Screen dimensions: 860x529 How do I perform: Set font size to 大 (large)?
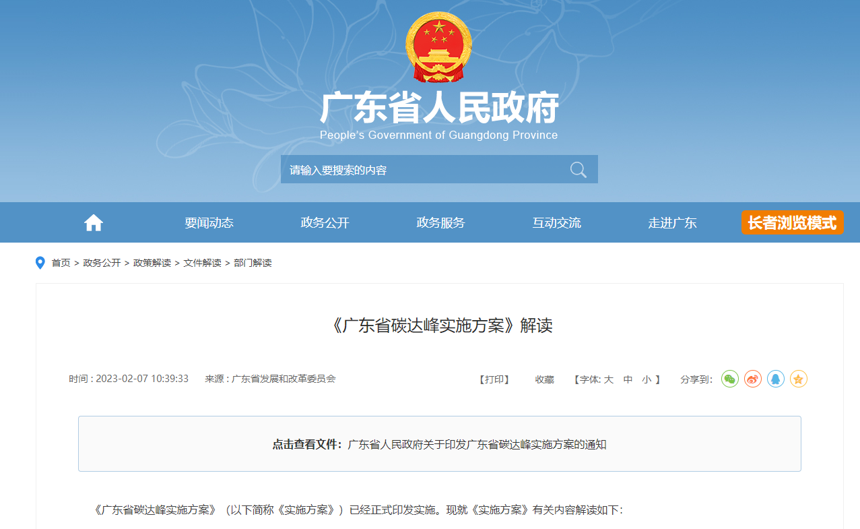(608, 379)
